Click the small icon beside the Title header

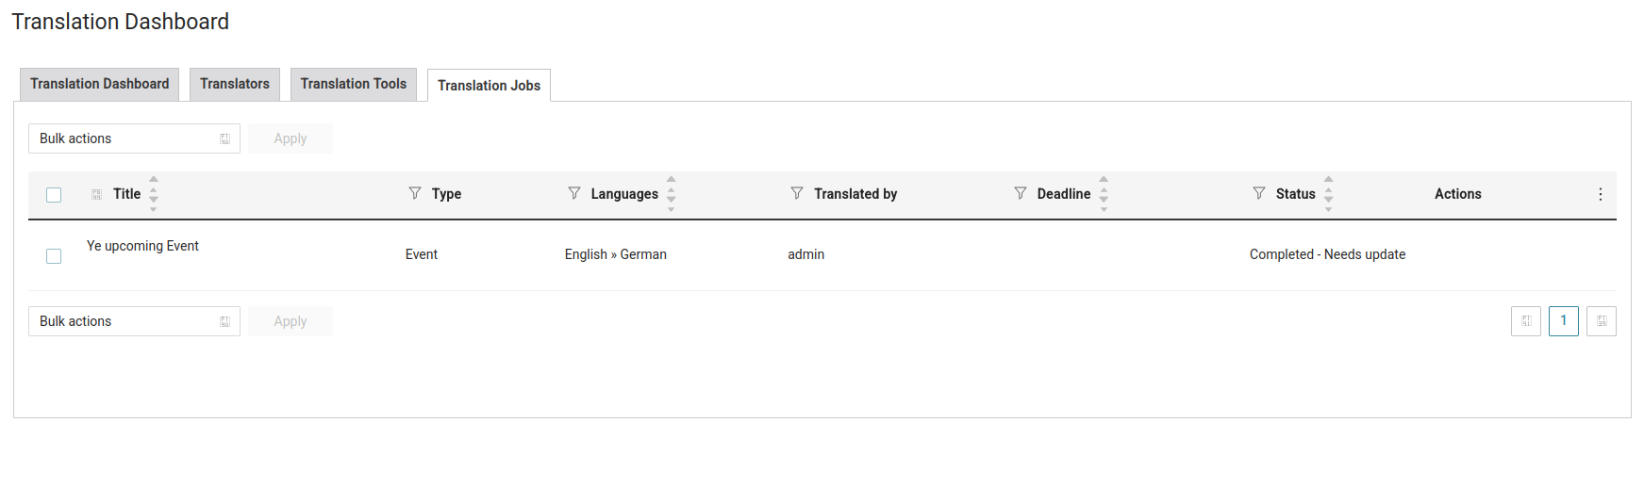coord(96,194)
